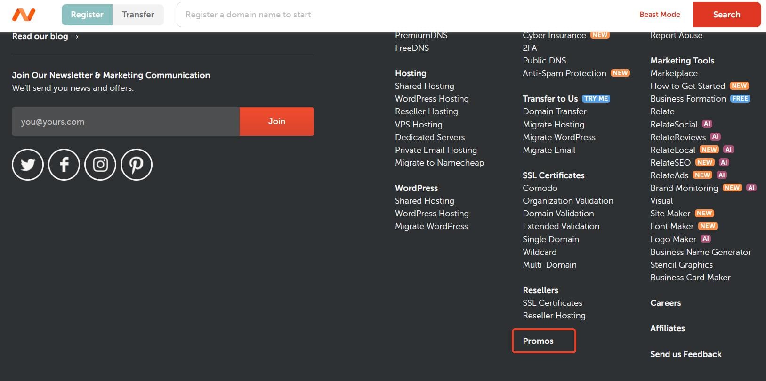The width and height of the screenshot is (766, 381).
Task: Open Marketing Tools heading
Action: coord(682,61)
